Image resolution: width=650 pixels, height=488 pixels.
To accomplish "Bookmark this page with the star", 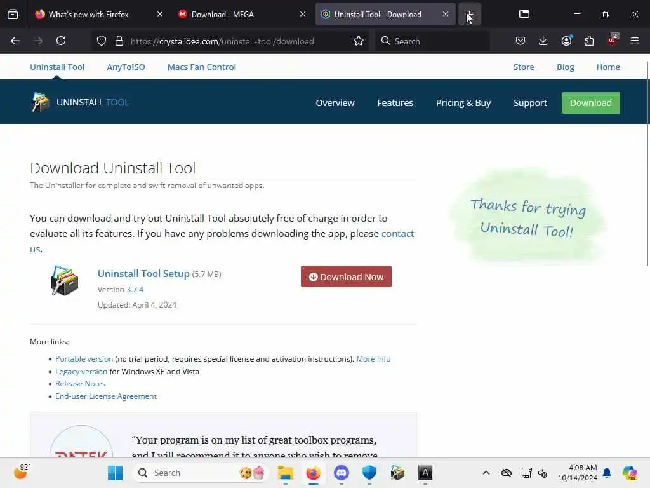I will coord(359,41).
